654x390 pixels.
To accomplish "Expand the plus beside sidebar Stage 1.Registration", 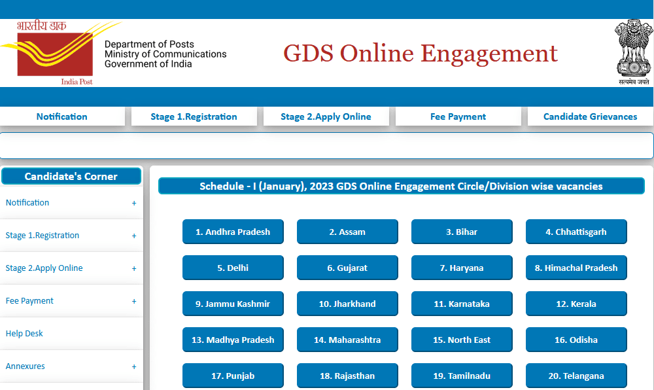I will pos(134,236).
